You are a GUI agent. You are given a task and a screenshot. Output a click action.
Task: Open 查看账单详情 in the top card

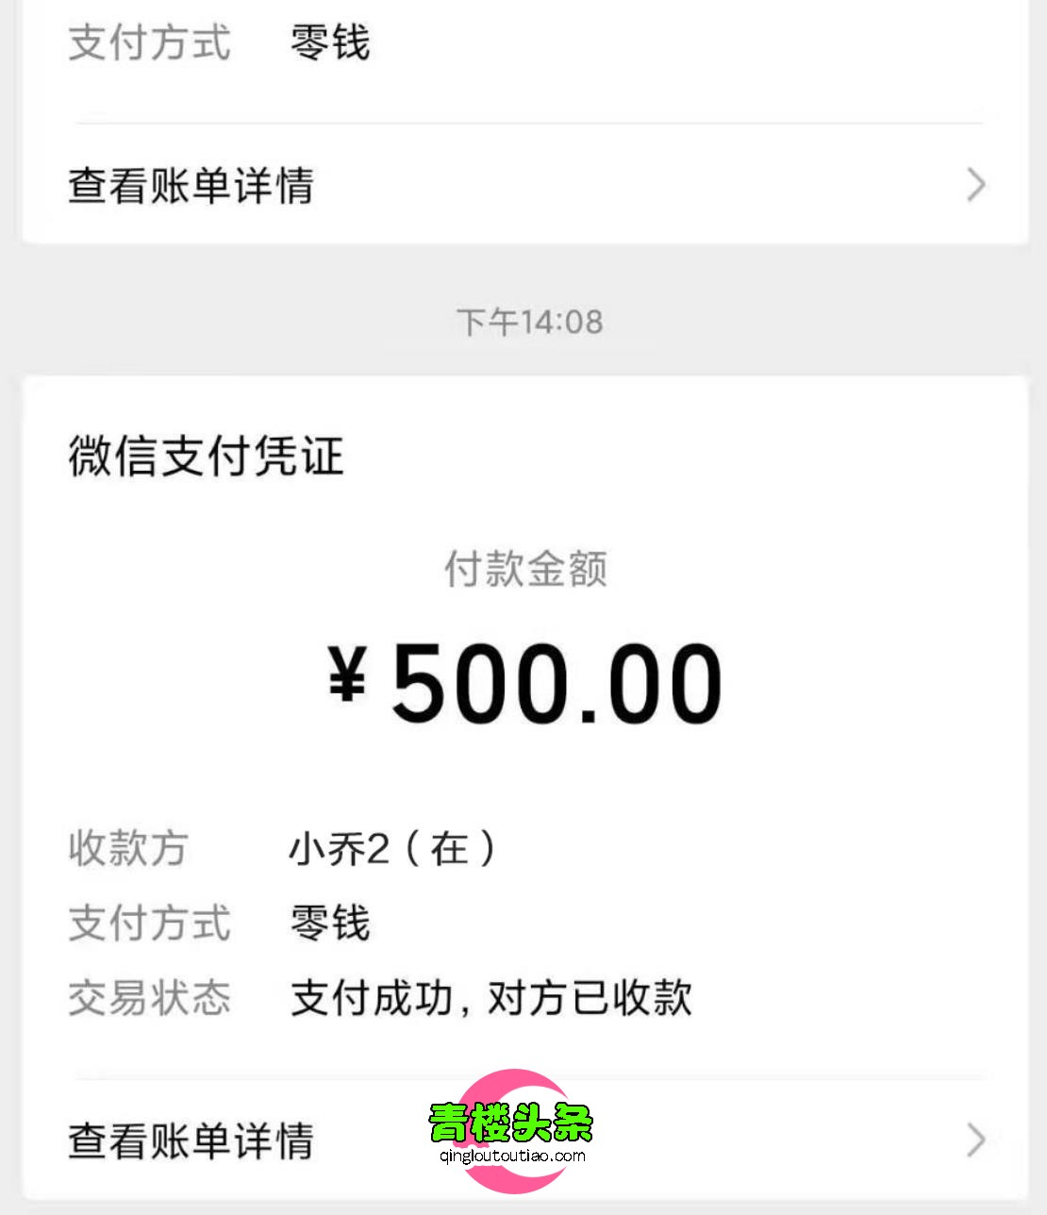(191, 185)
